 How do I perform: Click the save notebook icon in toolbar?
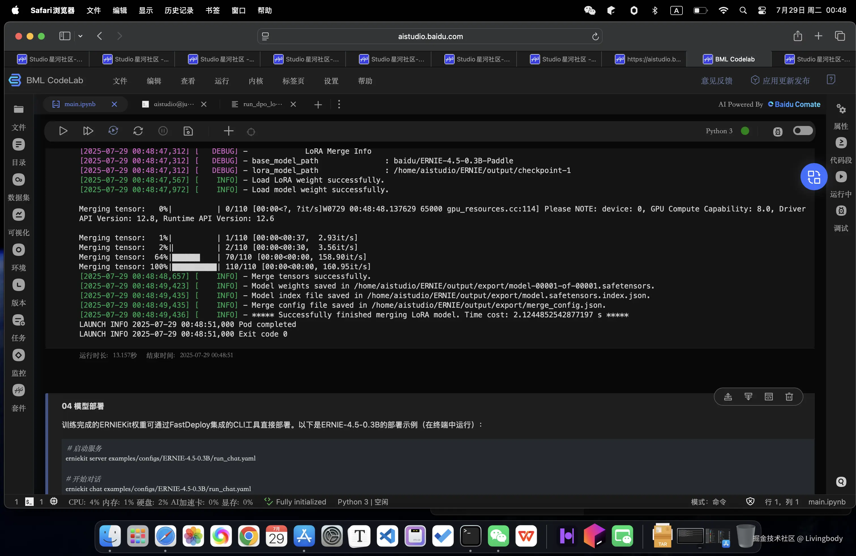click(x=188, y=131)
